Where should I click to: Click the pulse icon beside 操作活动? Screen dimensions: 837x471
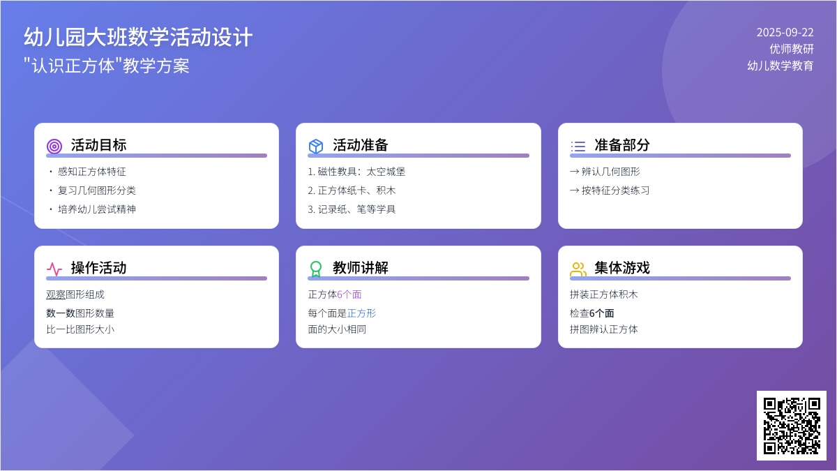click(54, 269)
